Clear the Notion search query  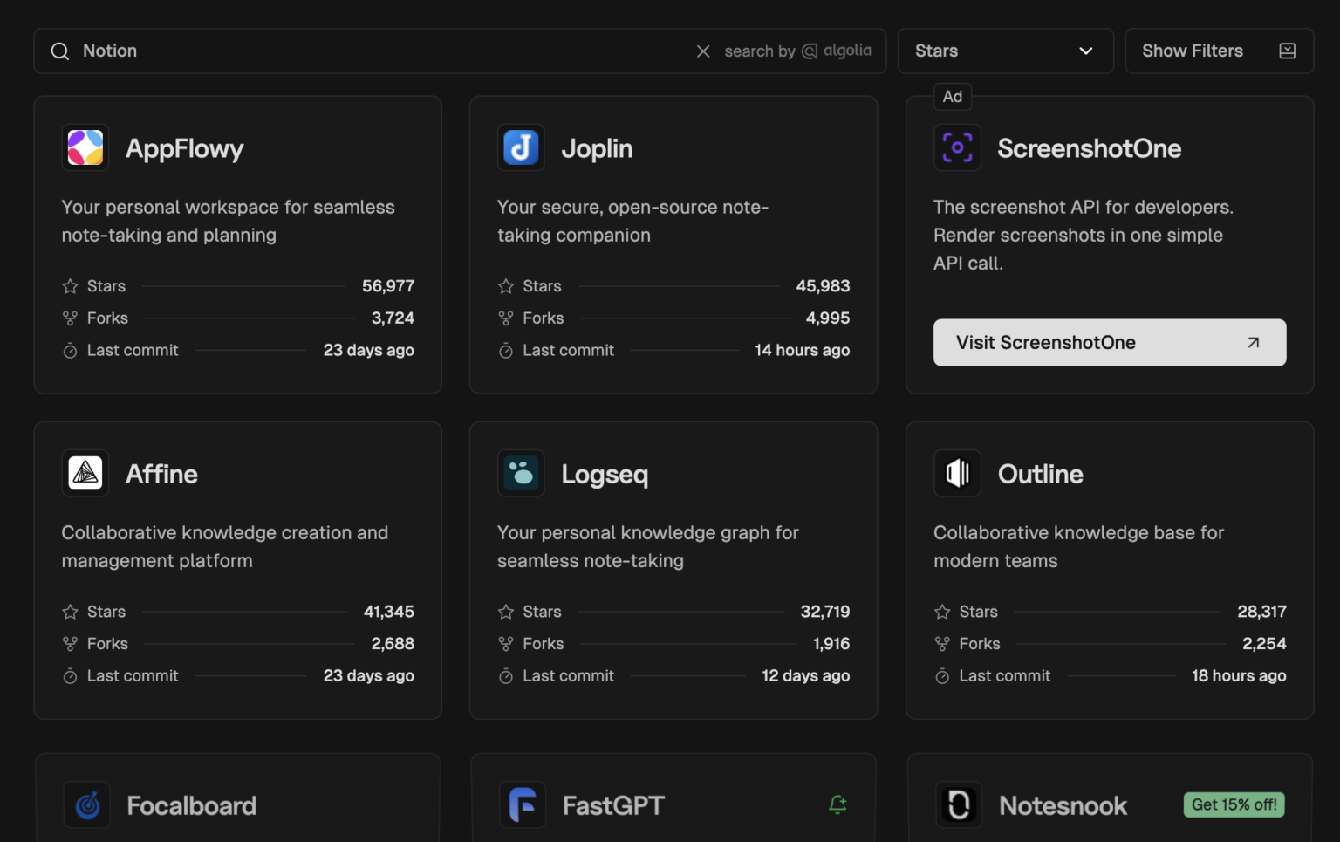(703, 51)
